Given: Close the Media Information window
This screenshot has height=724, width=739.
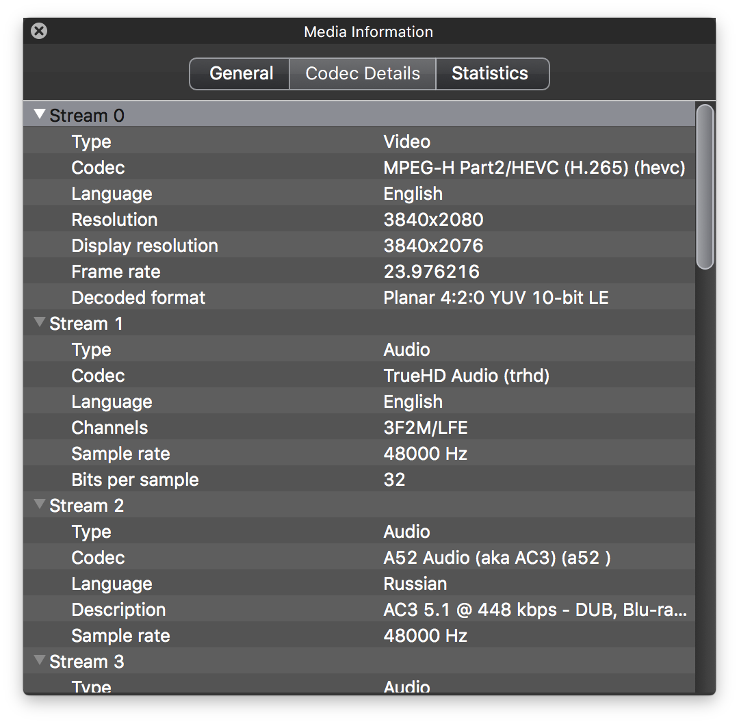Looking at the screenshot, I should [40, 31].
